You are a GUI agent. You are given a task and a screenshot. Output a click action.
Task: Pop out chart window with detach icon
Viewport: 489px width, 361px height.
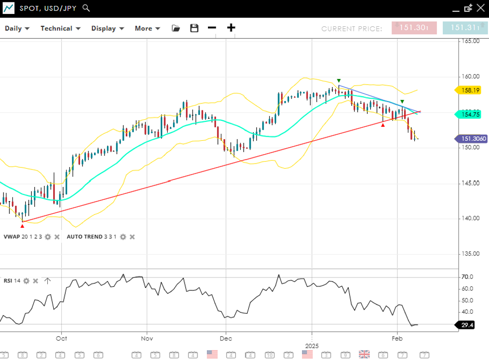pos(468,8)
